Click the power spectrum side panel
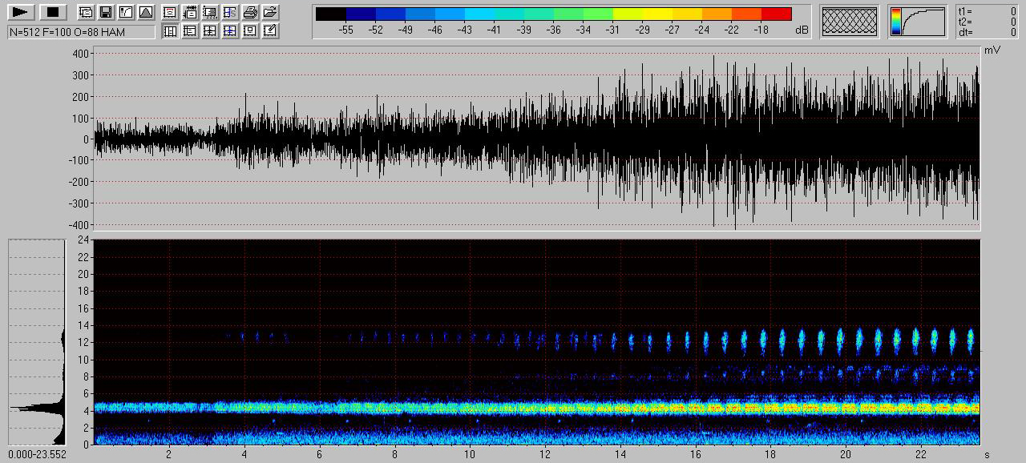The width and height of the screenshot is (1026, 463). [37, 342]
